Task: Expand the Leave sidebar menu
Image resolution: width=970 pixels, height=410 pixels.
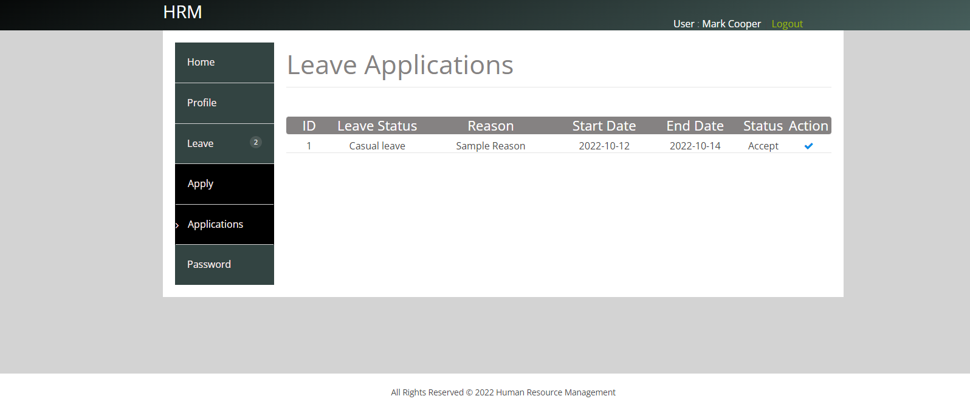Action: 201,143
